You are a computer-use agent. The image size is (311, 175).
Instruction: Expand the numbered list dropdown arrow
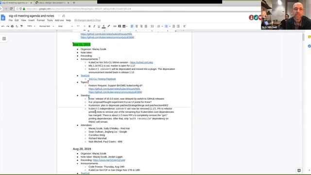[x=162, y=26]
